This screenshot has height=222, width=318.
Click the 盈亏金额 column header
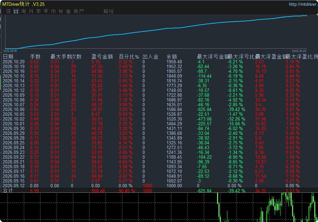coord(102,57)
